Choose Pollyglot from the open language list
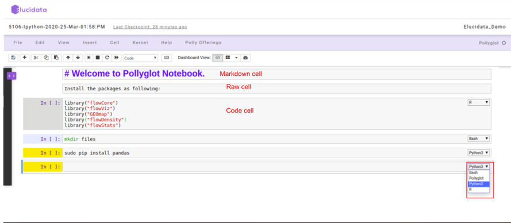The height and width of the screenshot is (223, 511). click(479, 178)
